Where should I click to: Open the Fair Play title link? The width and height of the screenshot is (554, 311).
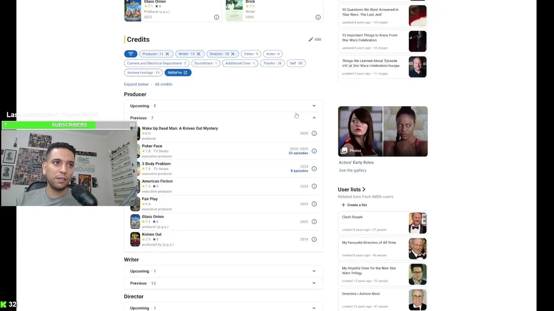click(x=150, y=199)
